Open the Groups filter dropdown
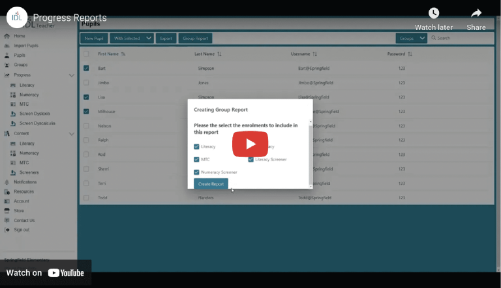 [x=411, y=38]
